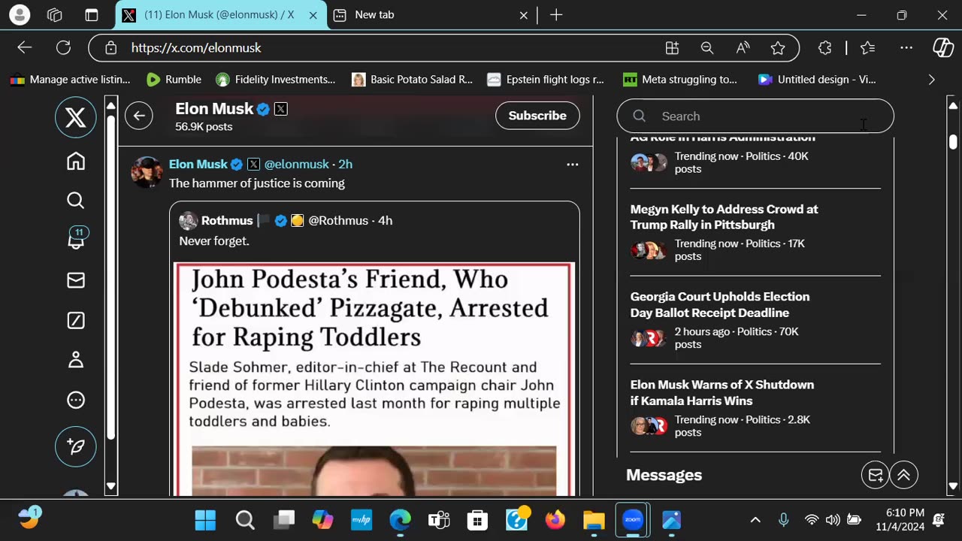
Task: Click the left sidebar scroll down arrow
Action: 111,486
